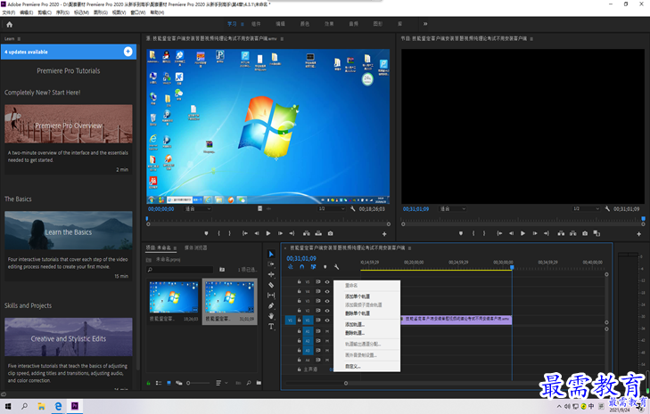
Task: Switch to the 媒体浏览器 tab
Action: [x=195, y=248]
